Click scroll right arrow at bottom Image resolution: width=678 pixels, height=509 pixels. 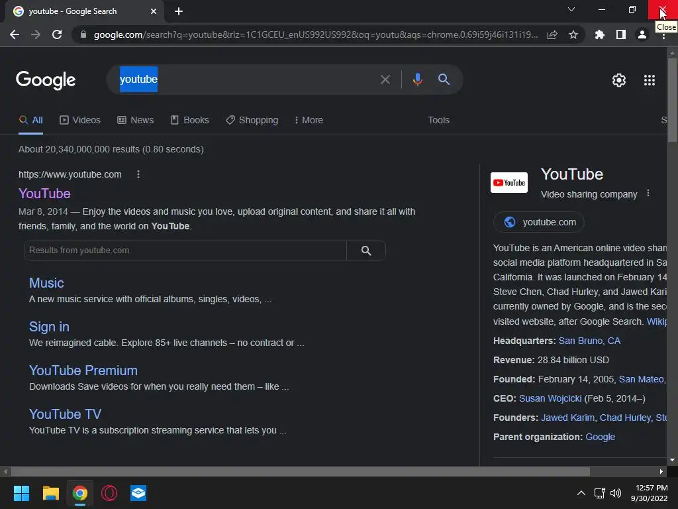point(661,471)
